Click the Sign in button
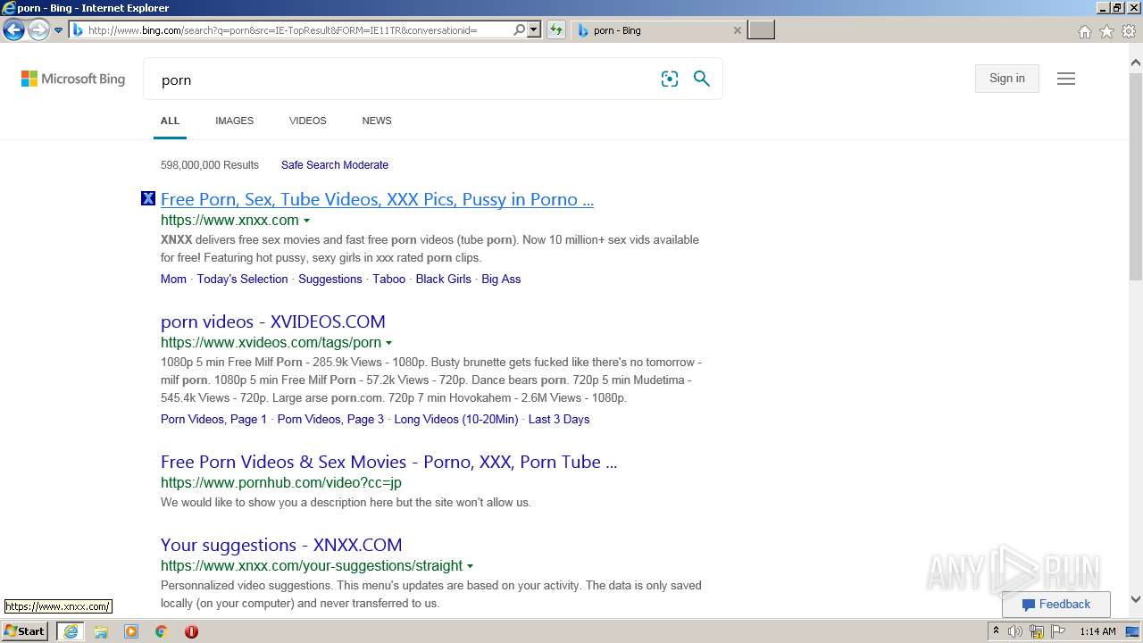This screenshot has height=643, width=1143. 1007,79
